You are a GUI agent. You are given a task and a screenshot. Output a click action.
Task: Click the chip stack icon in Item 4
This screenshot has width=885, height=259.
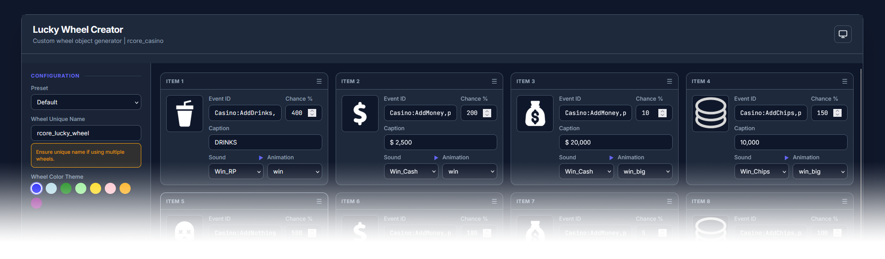(710, 114)
